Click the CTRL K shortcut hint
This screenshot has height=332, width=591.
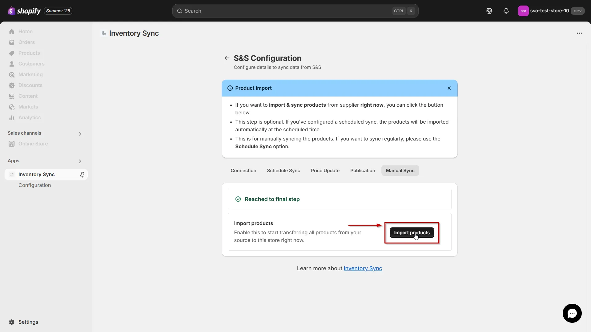[x=404, y=11]
